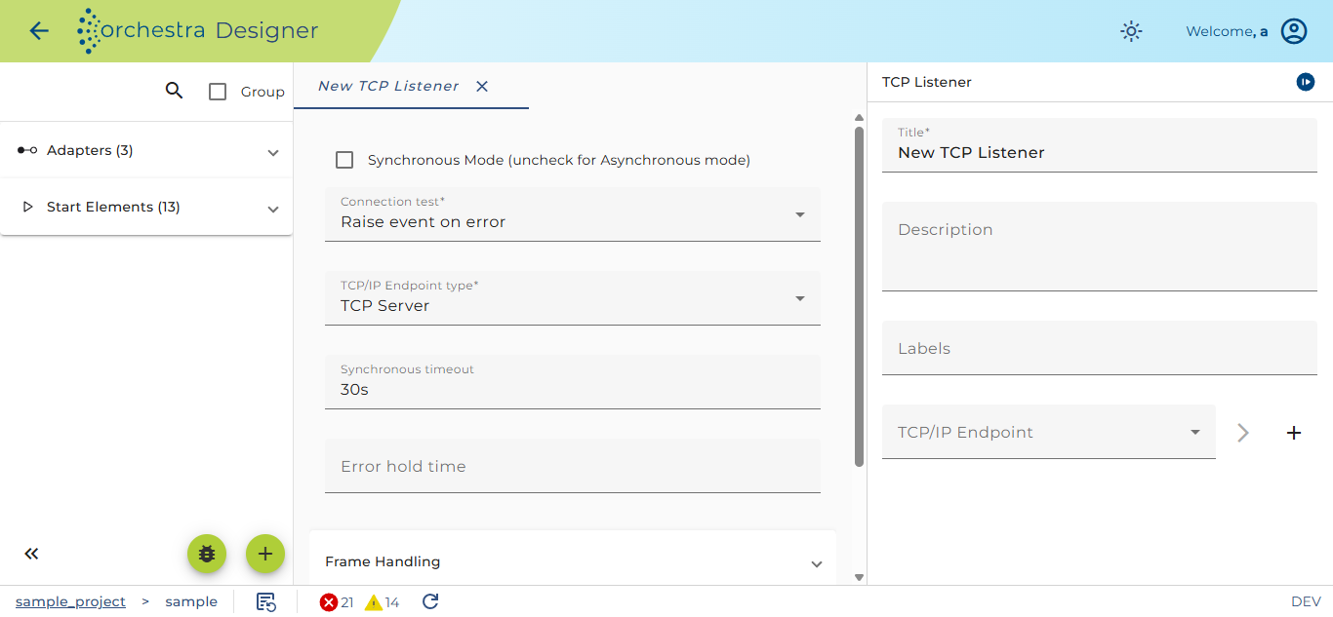Click the scrollbar down arrow
Screen dimensions: 1333x617
click(x=859, y=577)
